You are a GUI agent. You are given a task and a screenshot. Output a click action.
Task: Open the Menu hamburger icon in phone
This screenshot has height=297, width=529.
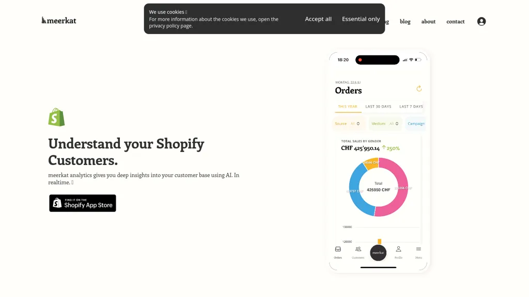pyautogui.click(x=418, y=252)
